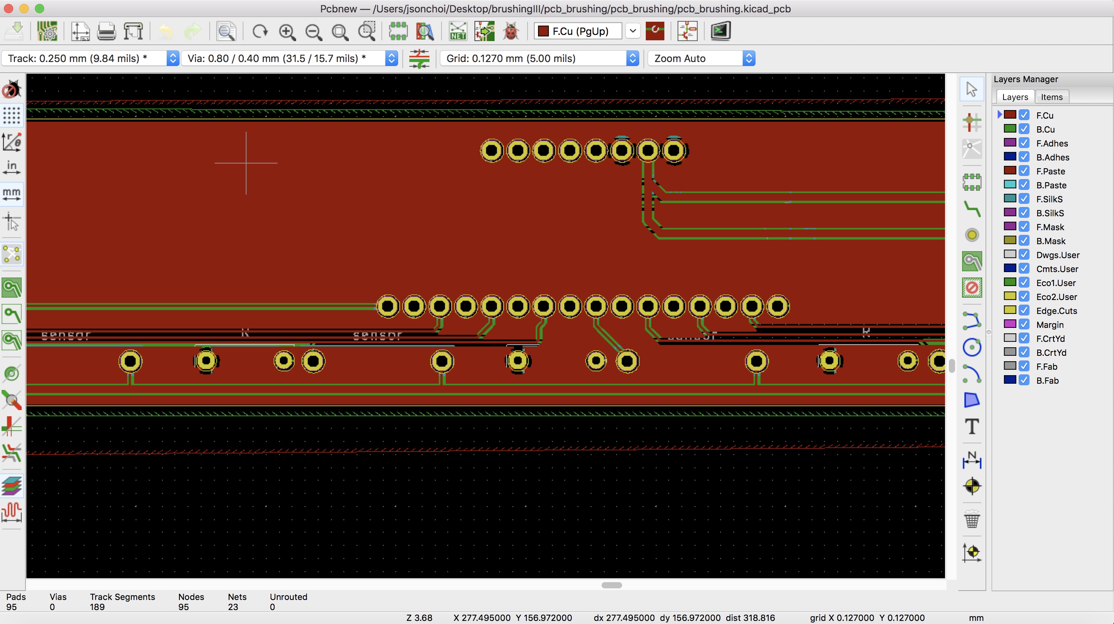Viewport: 1114px width, 624px height.
Task: Click the B.Cu green color swatch
Action: tap(1010, 129)
